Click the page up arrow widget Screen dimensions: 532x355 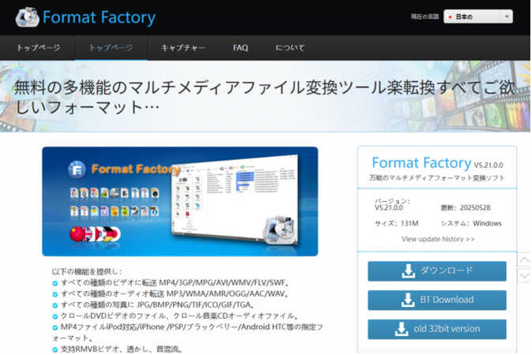point(524,260)
